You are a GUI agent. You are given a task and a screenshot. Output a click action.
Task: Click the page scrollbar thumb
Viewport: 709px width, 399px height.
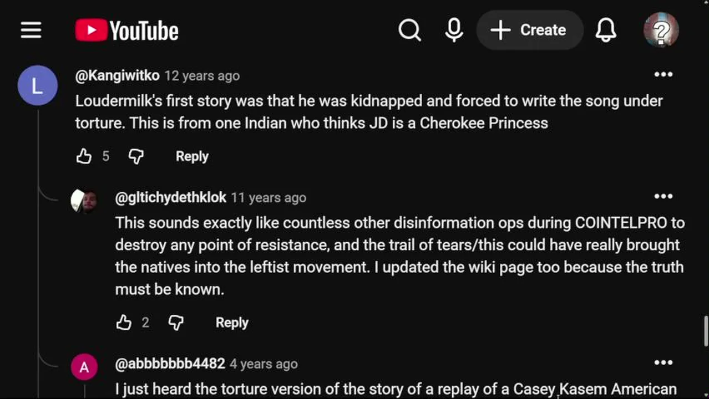pos(706,330)
